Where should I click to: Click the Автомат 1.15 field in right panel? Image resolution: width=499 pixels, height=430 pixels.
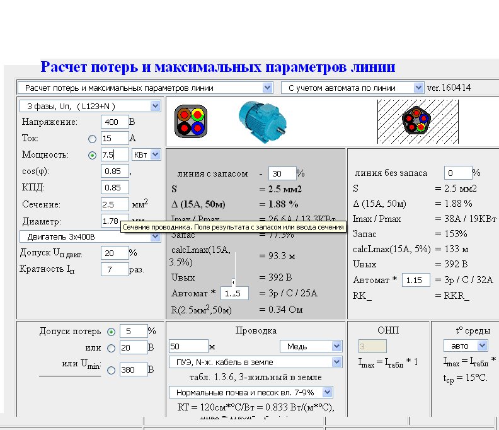pyautogui.click(x=416, y=281)
